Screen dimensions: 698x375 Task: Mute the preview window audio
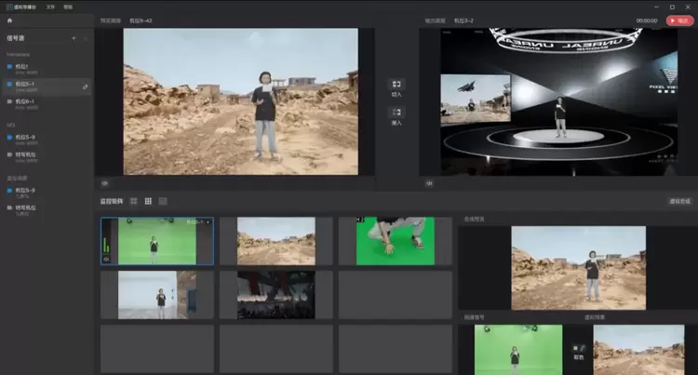tap(105, 183)
